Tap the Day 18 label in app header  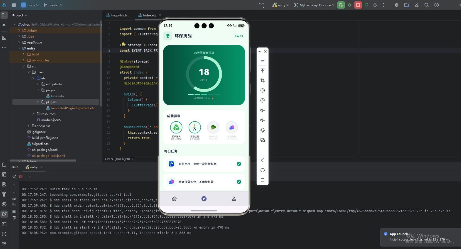point(239,36)
